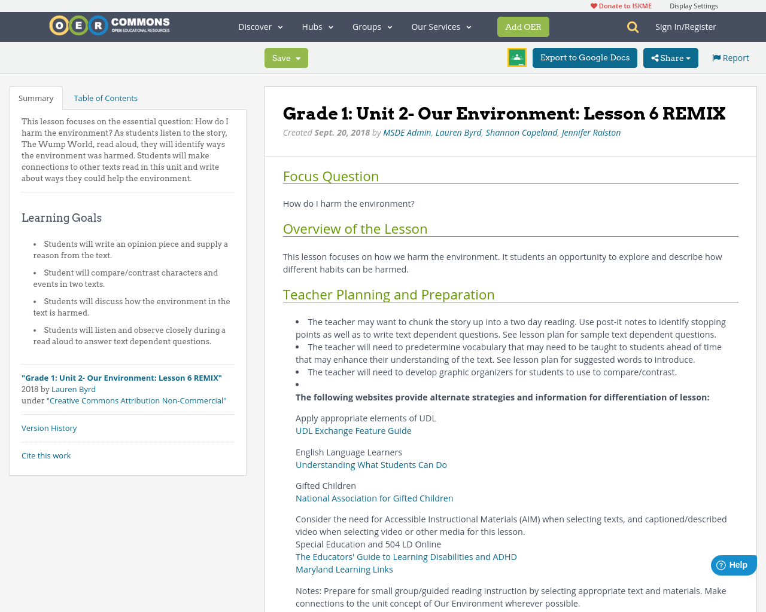Click the heart icon beside Donate to ISKME
This screenshot has height=612, width=766.
click(594, 5)
